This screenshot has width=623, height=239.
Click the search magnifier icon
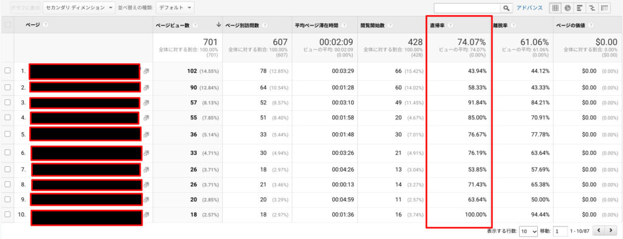pos(506,8)
